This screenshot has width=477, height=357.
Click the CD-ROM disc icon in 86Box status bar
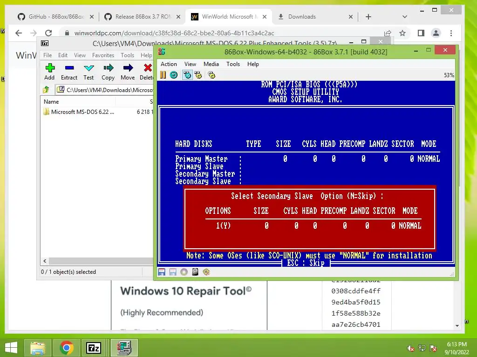tap(184, 272)
